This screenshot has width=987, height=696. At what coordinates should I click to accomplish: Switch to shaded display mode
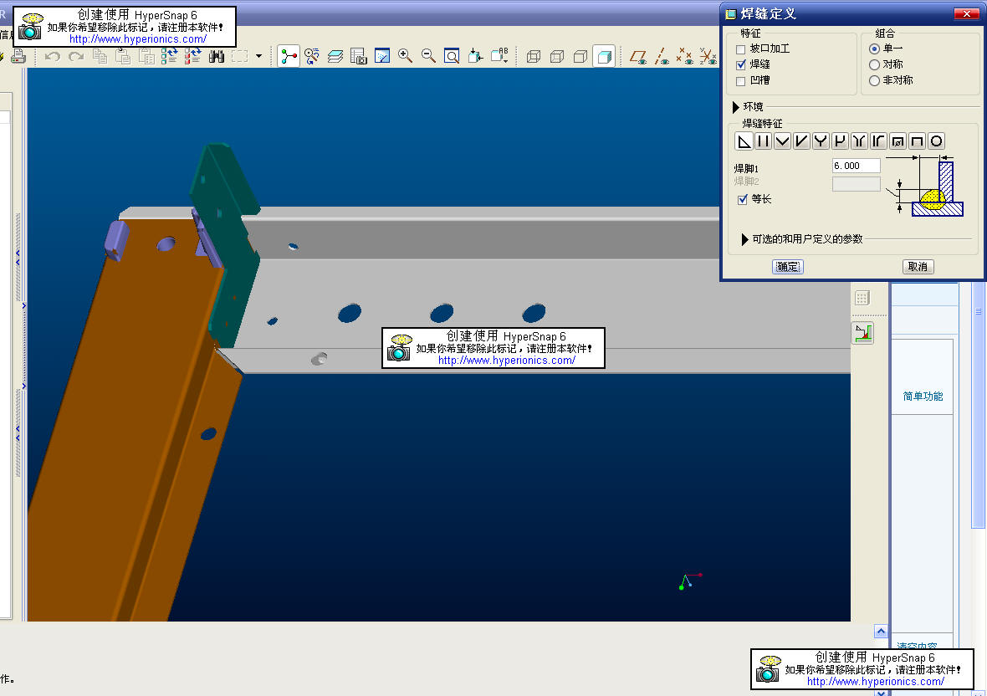tap(604, 57)
